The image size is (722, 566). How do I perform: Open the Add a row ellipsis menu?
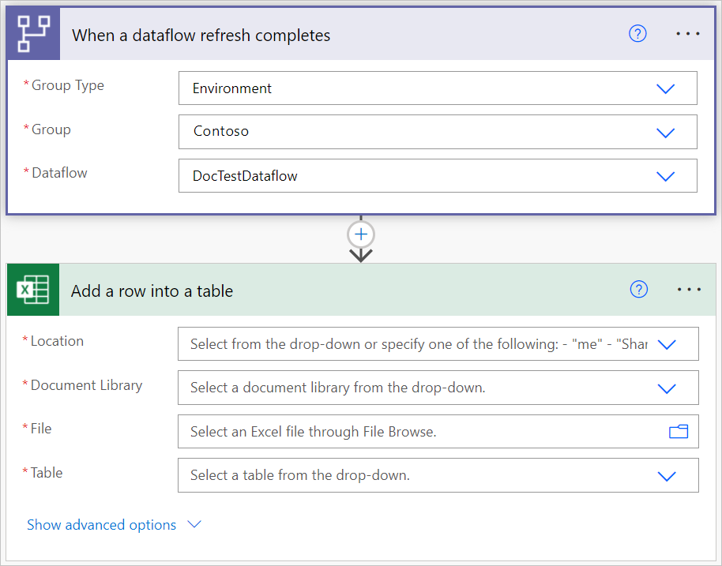pyautogui.click(x=689, y=290)
